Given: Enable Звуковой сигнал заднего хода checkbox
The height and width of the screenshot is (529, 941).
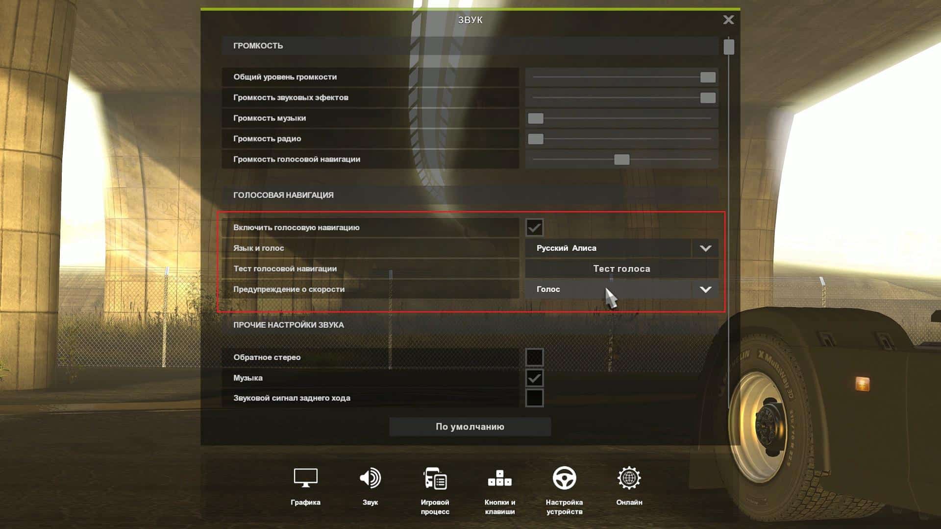Looking at the screenshot, I should 534,398.
